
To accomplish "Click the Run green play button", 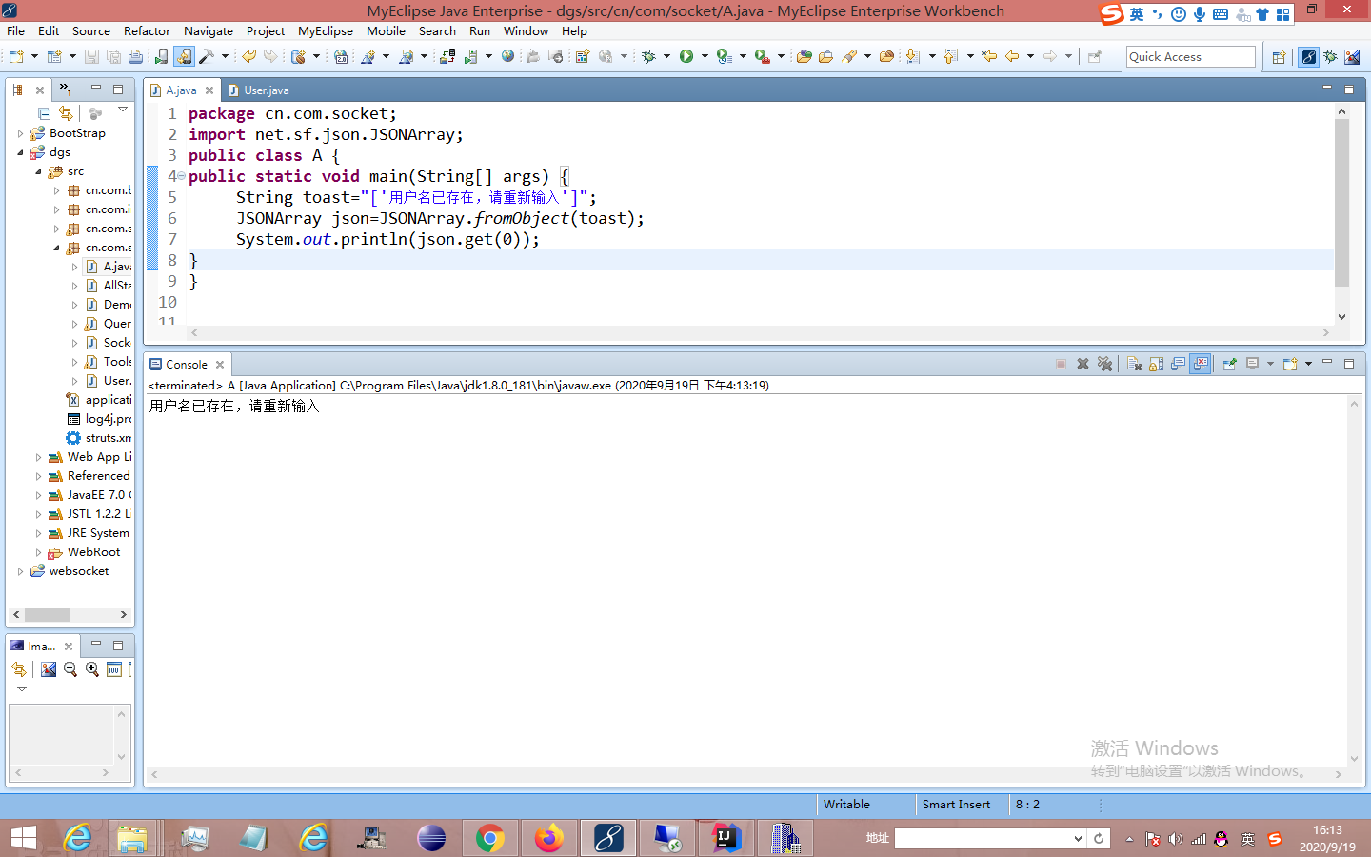I will click(x=686, y=57).
